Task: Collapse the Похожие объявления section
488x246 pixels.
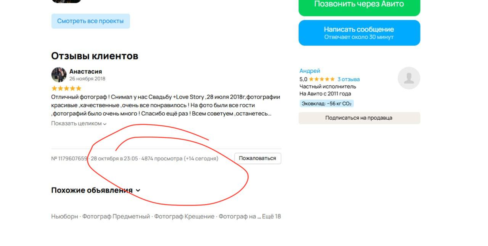Action: (138, 190)
